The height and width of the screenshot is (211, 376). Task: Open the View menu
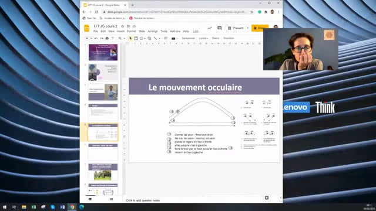coord(111,31)
